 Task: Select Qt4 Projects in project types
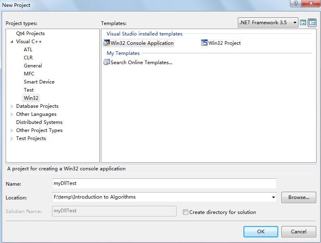pos(30,34)
